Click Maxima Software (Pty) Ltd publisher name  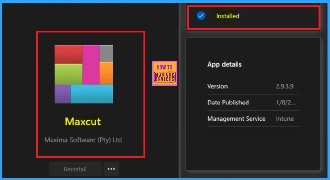point(83,140)
